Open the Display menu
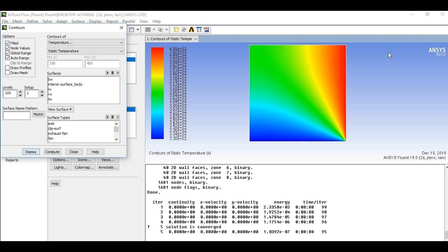This screenshot has height=252, width=448. pos(95,21)
